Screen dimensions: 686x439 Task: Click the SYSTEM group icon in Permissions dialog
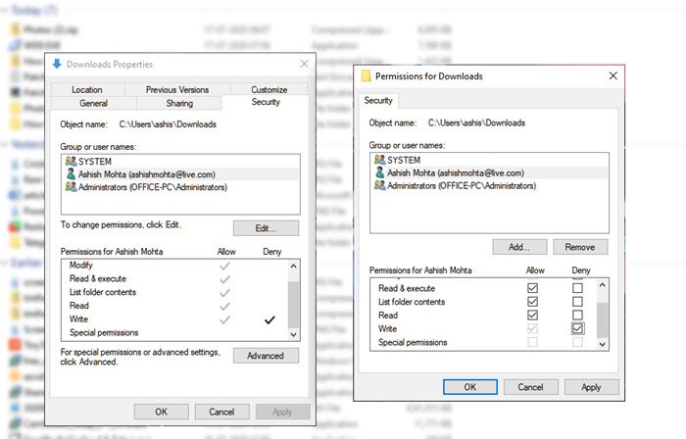tap(378, 159)
